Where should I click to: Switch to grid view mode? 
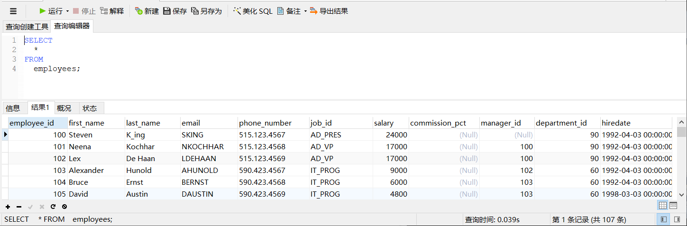pyautogui.click(x=662, y=205)
